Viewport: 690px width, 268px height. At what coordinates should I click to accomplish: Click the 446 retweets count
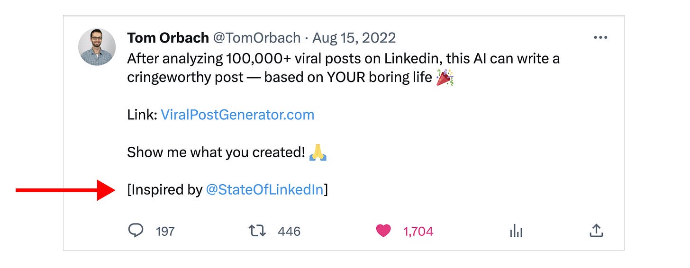(x=289, y=231)
